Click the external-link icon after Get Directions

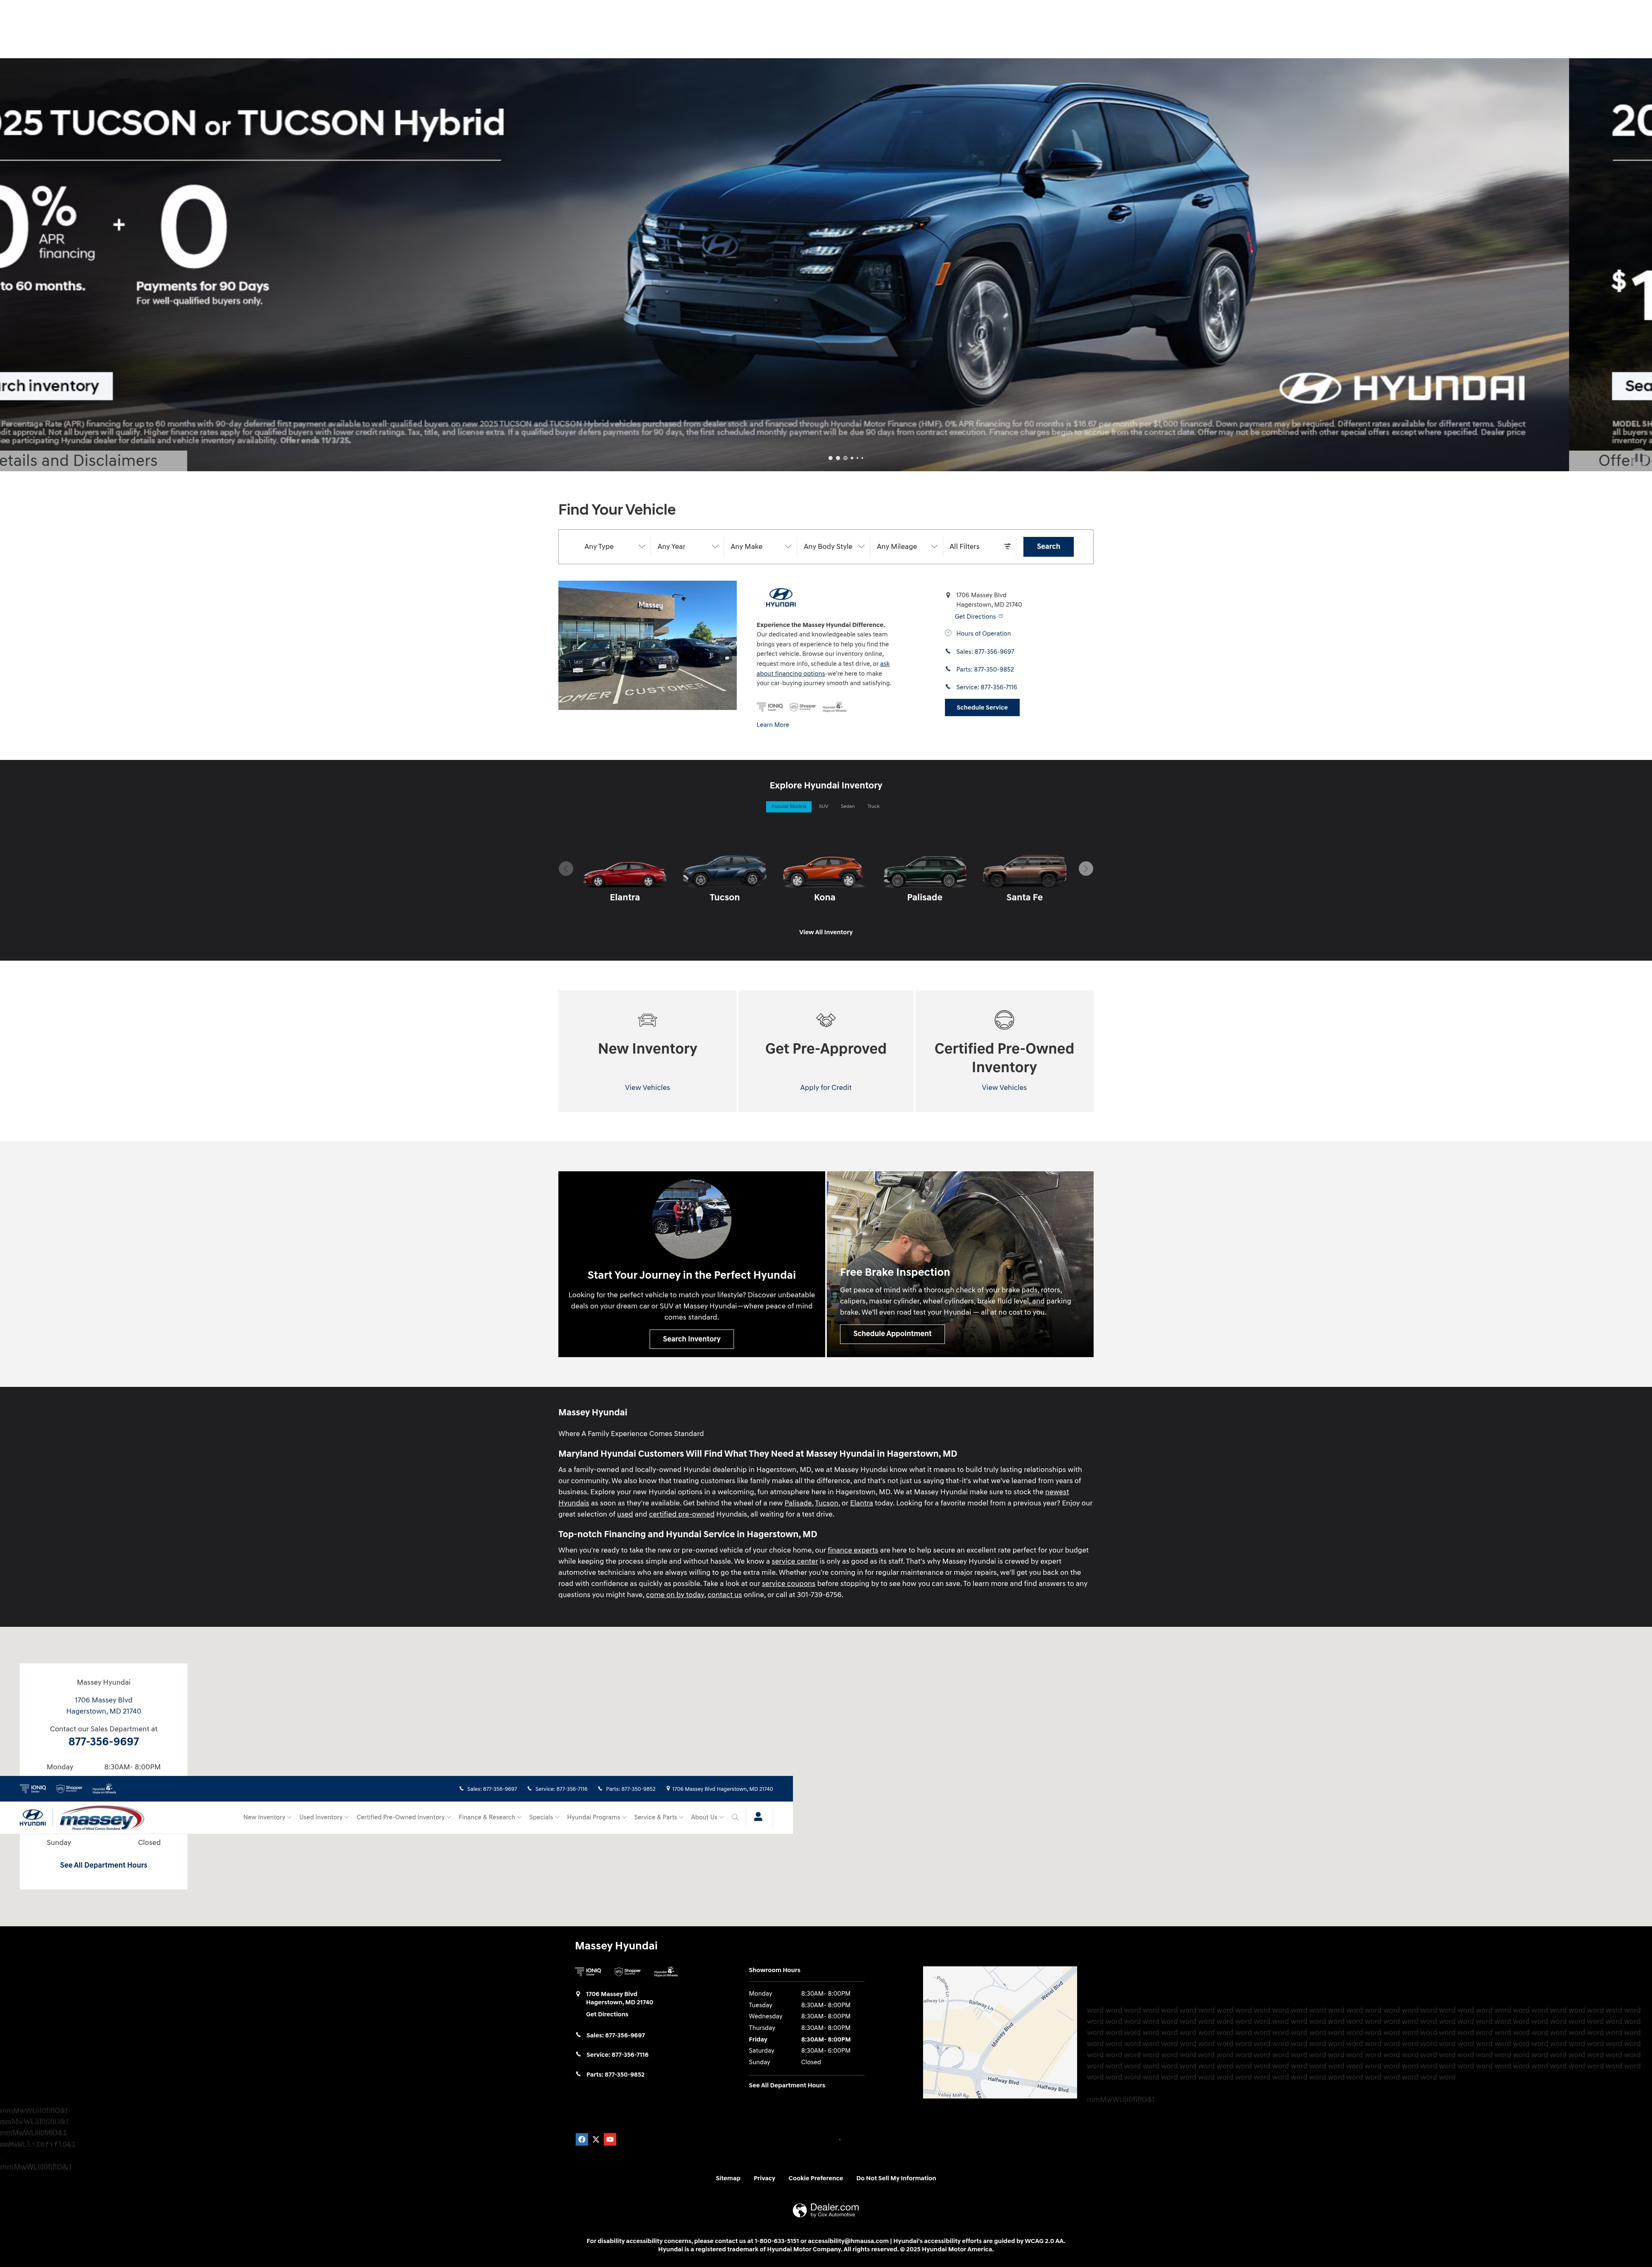click(1001, 616)
